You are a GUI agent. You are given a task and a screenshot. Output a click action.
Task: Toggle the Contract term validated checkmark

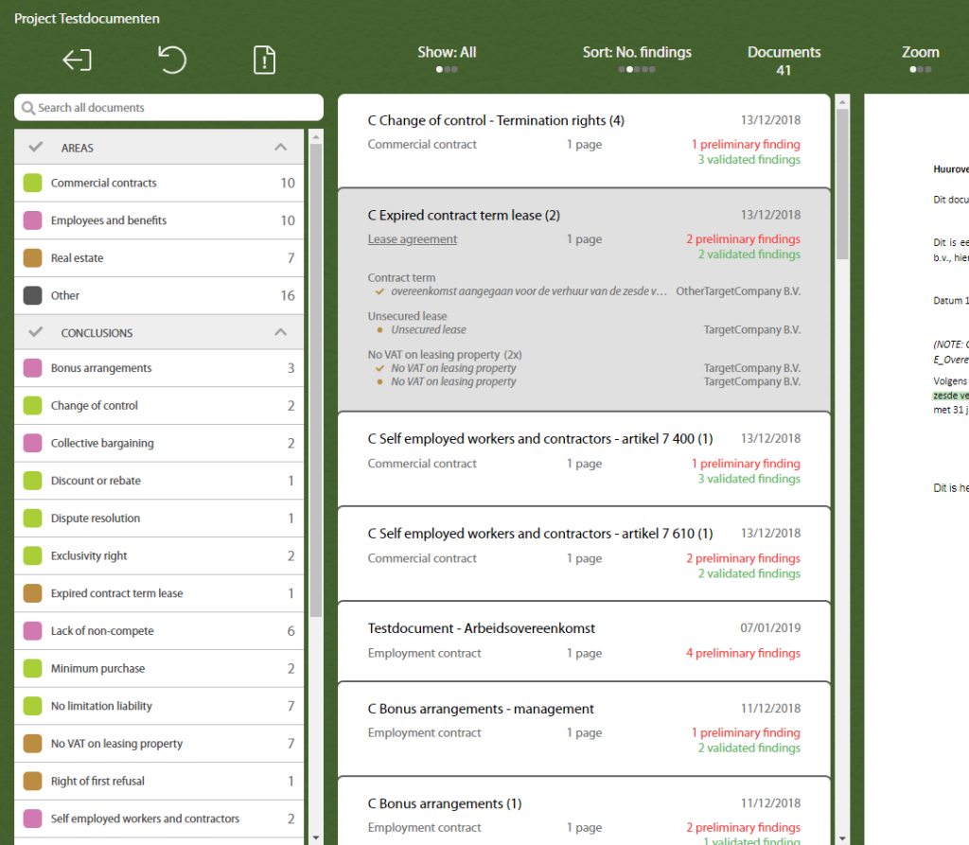tap(380, 291)
